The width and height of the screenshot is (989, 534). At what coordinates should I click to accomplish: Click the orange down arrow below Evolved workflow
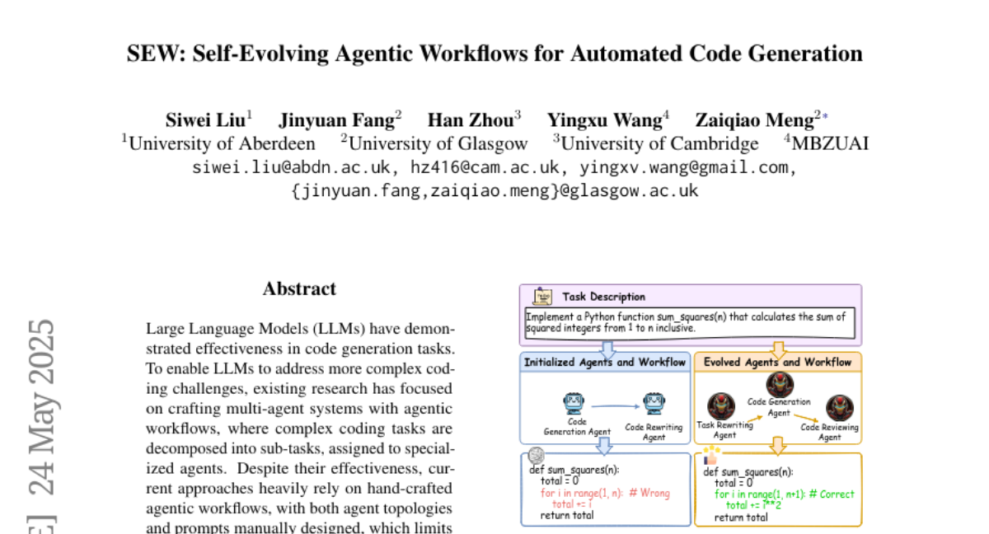pyautogui.click(x=777, y=445)
